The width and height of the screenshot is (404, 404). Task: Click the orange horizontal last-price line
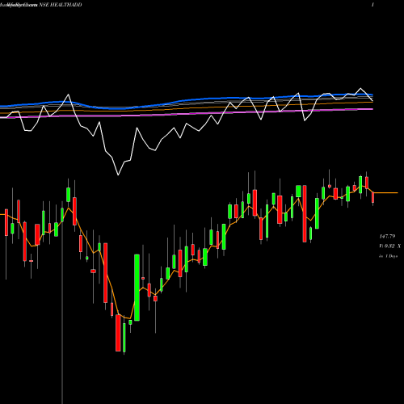tap(385, 193)
